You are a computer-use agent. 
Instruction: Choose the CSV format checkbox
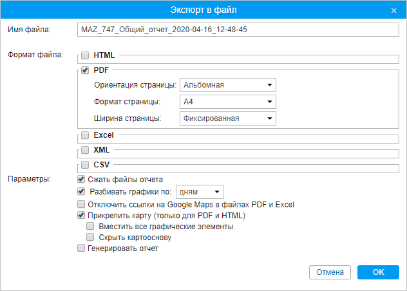(85, 165)
